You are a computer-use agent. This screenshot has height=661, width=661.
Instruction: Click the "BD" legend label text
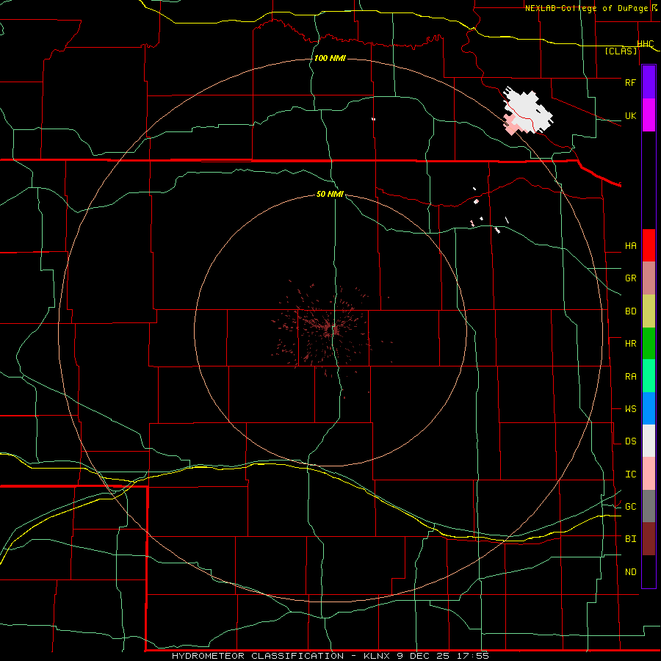click(x=630, y=311)
